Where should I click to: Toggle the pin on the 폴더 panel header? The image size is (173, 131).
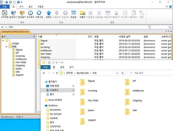pos(34,36)
